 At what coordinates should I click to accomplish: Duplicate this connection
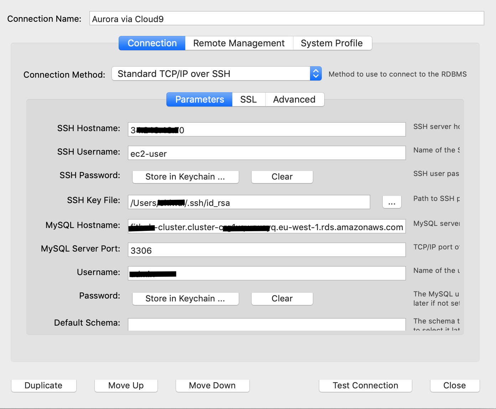tap(43, 385)
